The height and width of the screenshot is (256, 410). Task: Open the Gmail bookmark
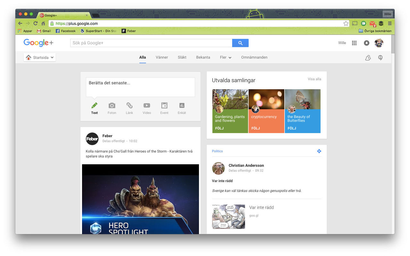click(44, 31)
